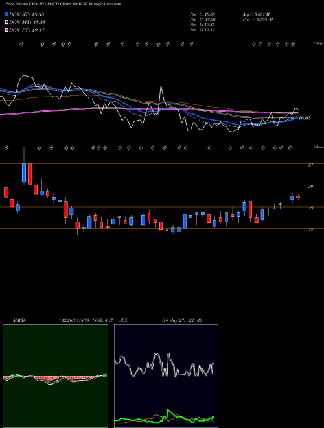Click the 'Pre V: 0.798 M' volume text
This screenshot has height=428, width=324.
258,19
